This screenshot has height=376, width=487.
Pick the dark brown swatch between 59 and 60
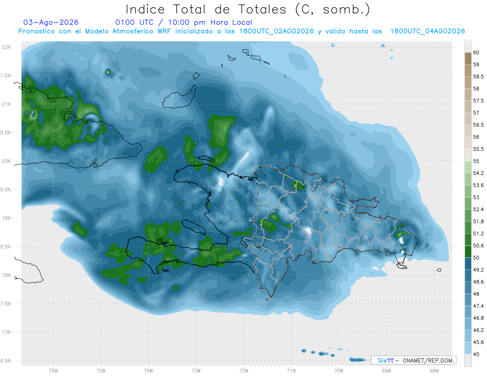468,58
